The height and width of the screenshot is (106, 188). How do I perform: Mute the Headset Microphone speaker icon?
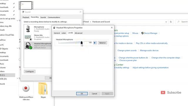pyautogui.click(x=95, y=43)
